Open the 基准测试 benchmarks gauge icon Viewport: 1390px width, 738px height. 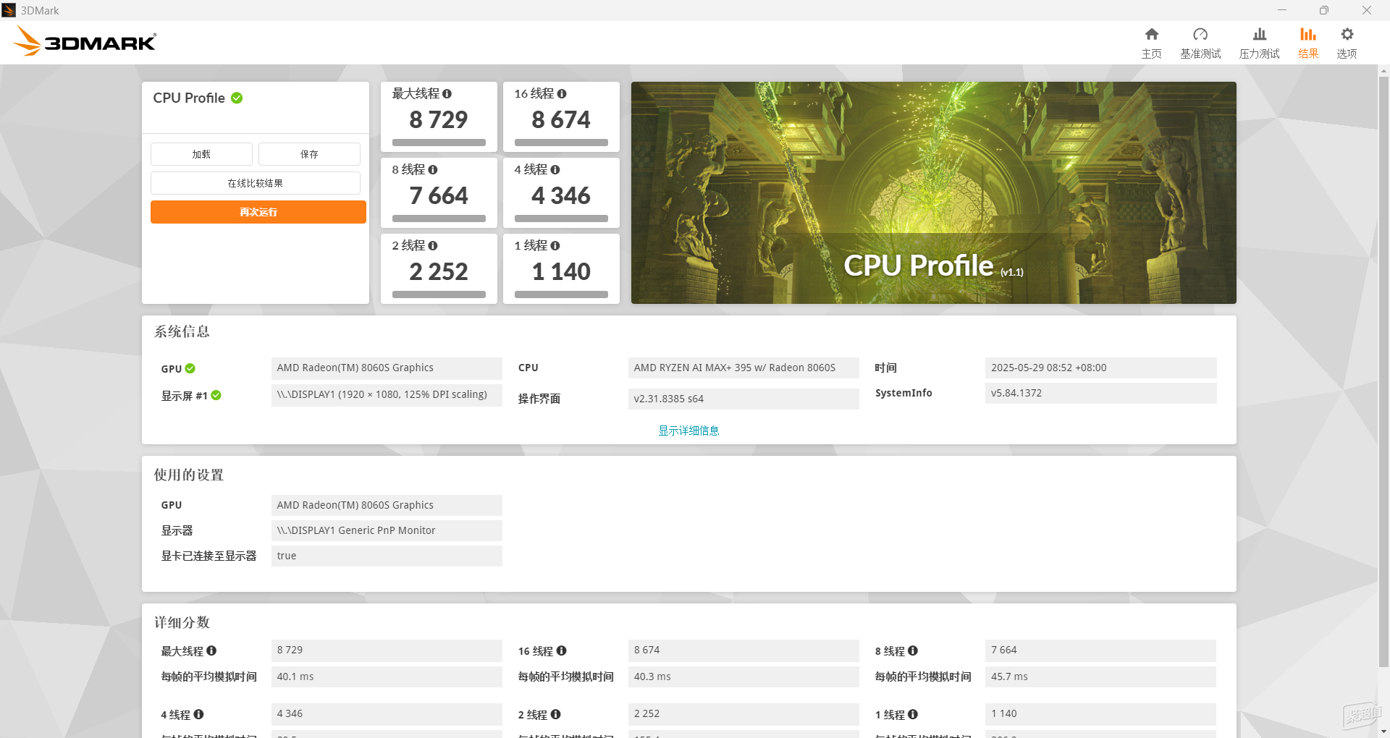coord(1200,34)
